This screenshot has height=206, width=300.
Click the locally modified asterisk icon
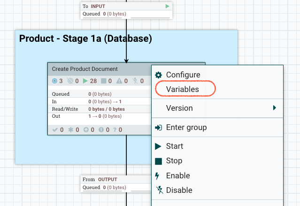(70, 130)
